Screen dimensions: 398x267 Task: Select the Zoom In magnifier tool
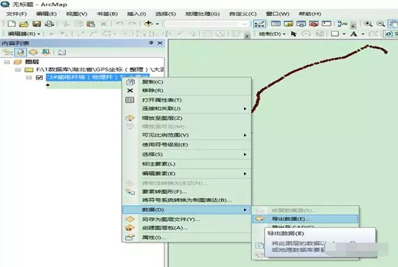click(368, 24)
